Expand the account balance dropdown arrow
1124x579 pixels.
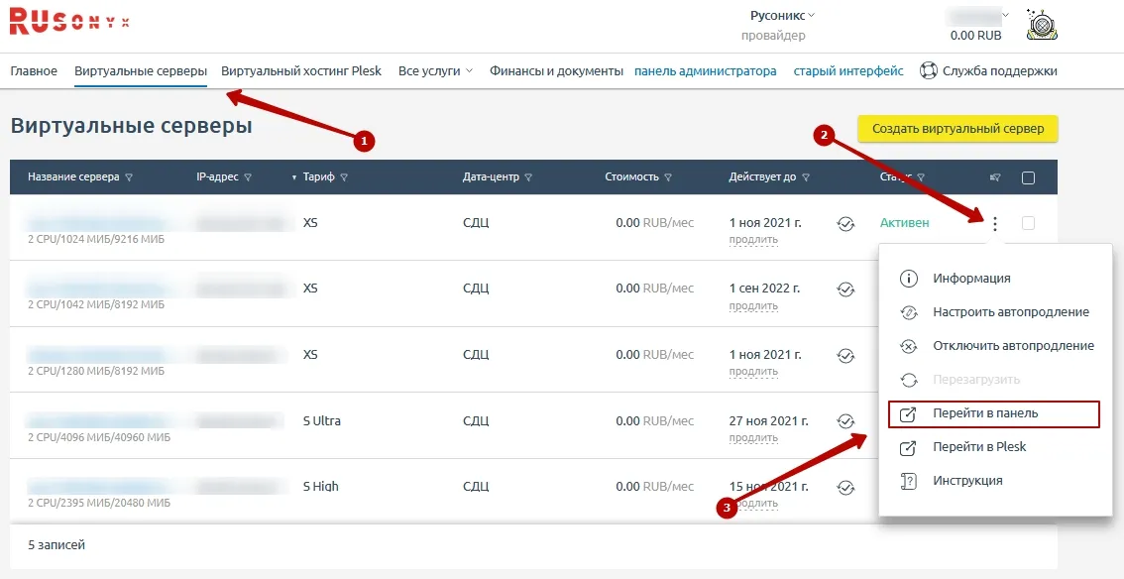tap(1005, 15)
